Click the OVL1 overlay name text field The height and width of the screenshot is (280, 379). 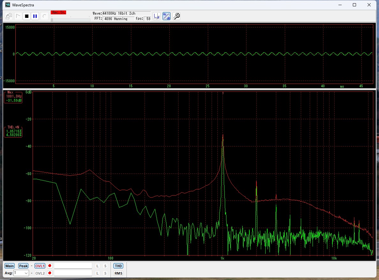tap(73, 266)
